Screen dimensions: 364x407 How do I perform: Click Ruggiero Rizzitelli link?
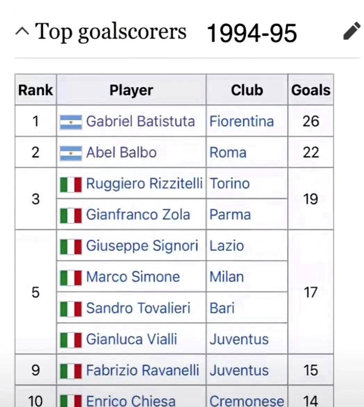coord(144,183)
